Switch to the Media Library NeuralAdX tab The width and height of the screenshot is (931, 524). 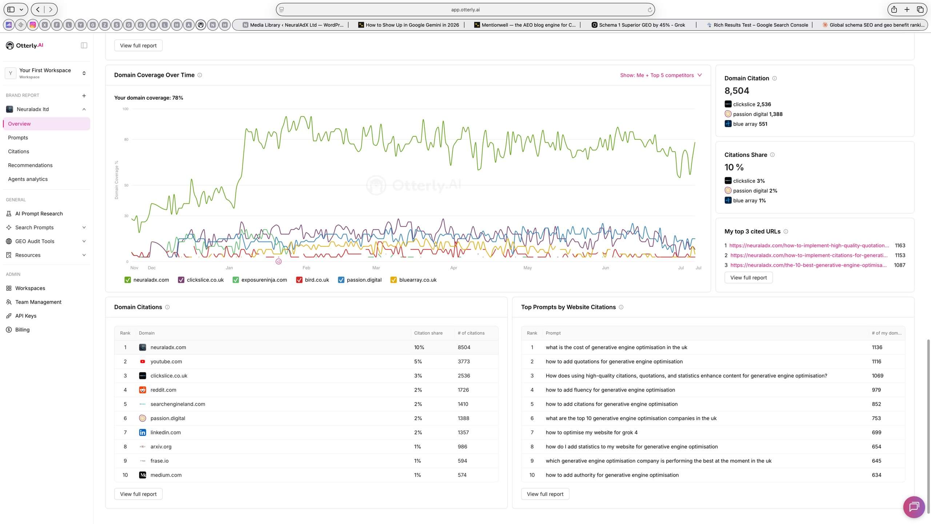tap(293, 25)
